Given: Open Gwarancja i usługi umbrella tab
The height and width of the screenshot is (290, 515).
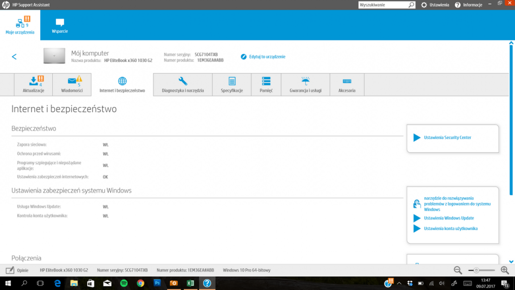Looking at the screenshot, I should [x=305, y=84].
